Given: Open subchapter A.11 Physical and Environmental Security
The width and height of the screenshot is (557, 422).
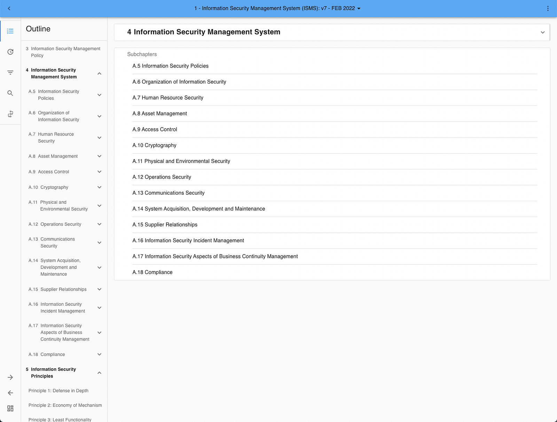Looking at the screenshot, I should tap(181, 161).
